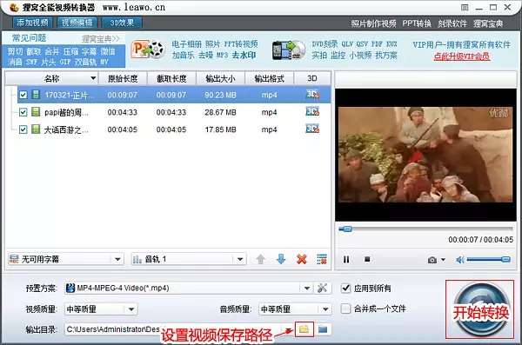Screen dimensions: 522x345
Task: Click the 添加视频 tab
Action: tap(32, 23)
